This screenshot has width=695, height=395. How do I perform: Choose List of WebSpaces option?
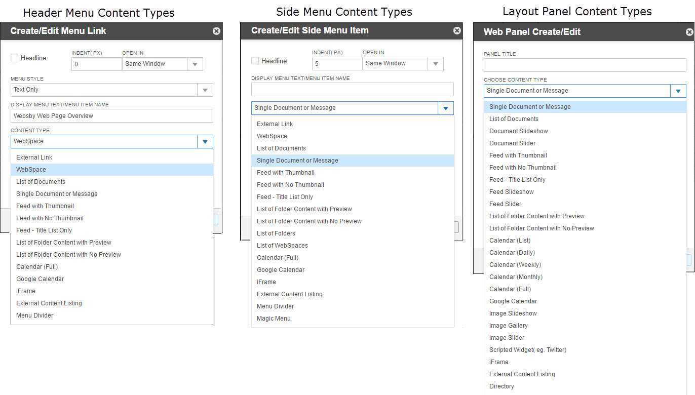coord(282,246)
